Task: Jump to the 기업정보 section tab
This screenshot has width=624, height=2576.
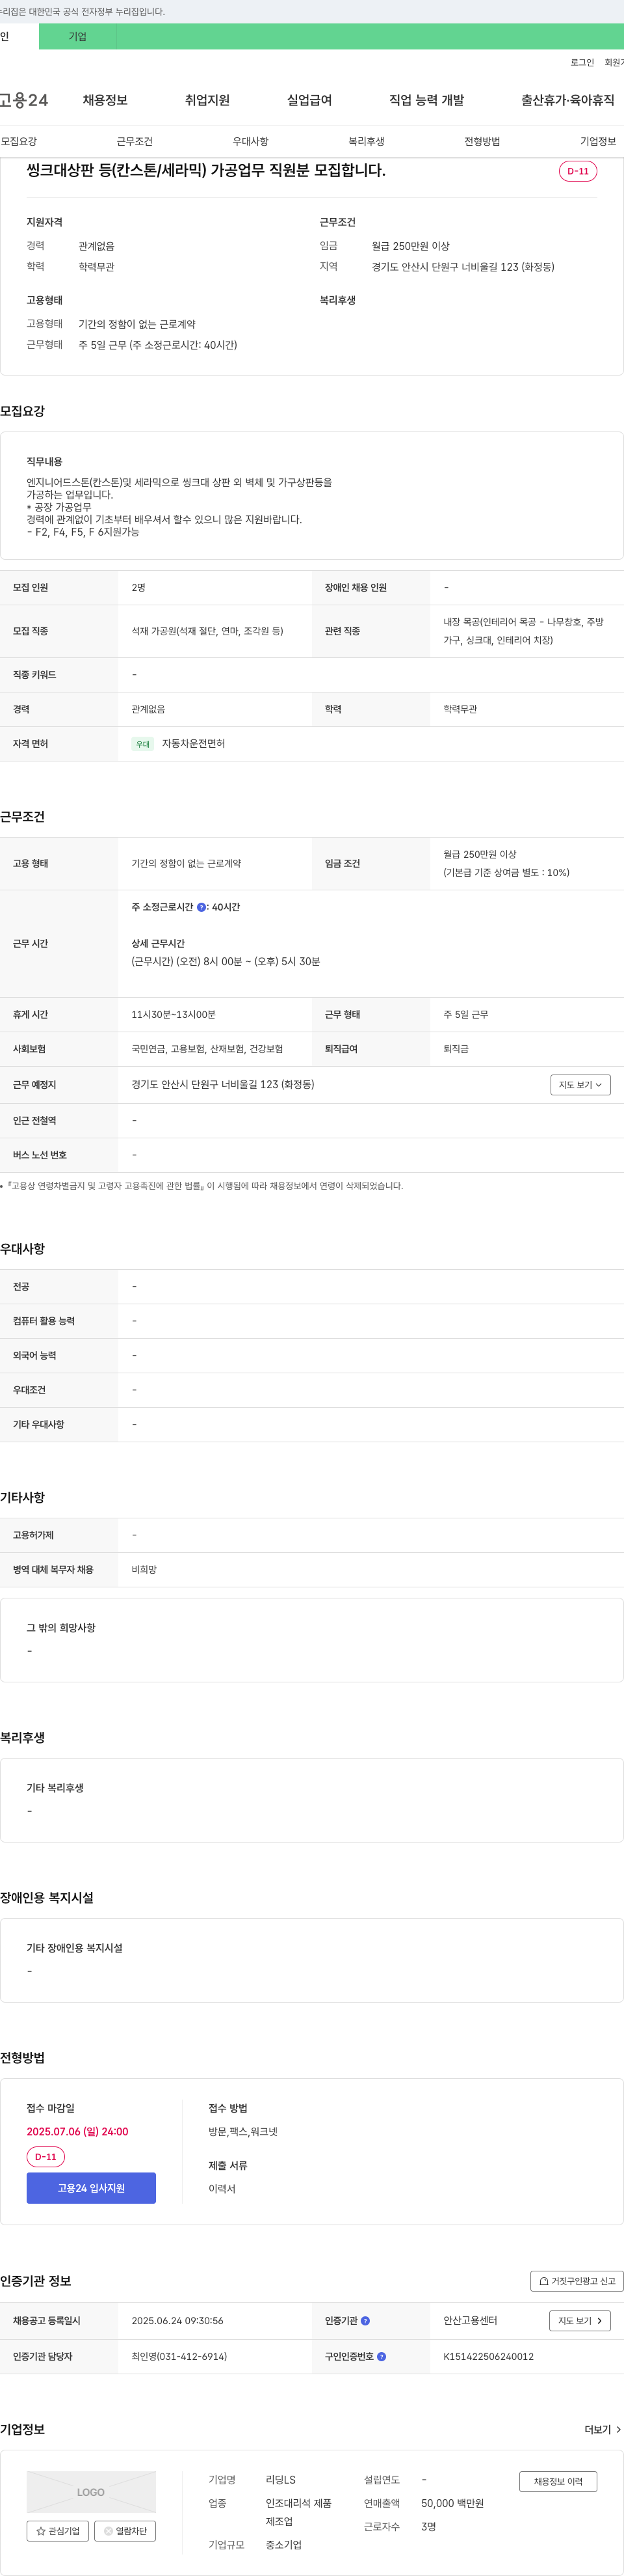Action: coord(598,141)
